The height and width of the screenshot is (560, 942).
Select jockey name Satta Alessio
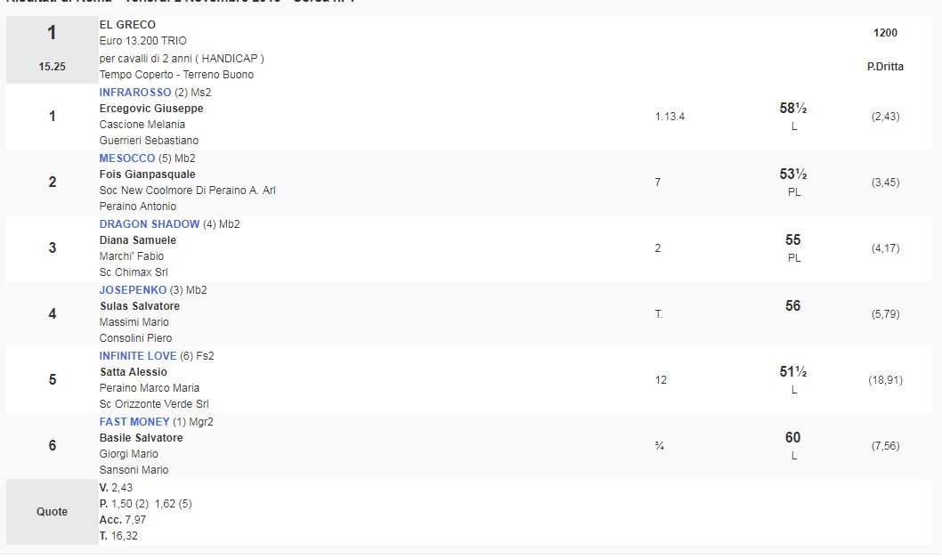pos(134,372)
